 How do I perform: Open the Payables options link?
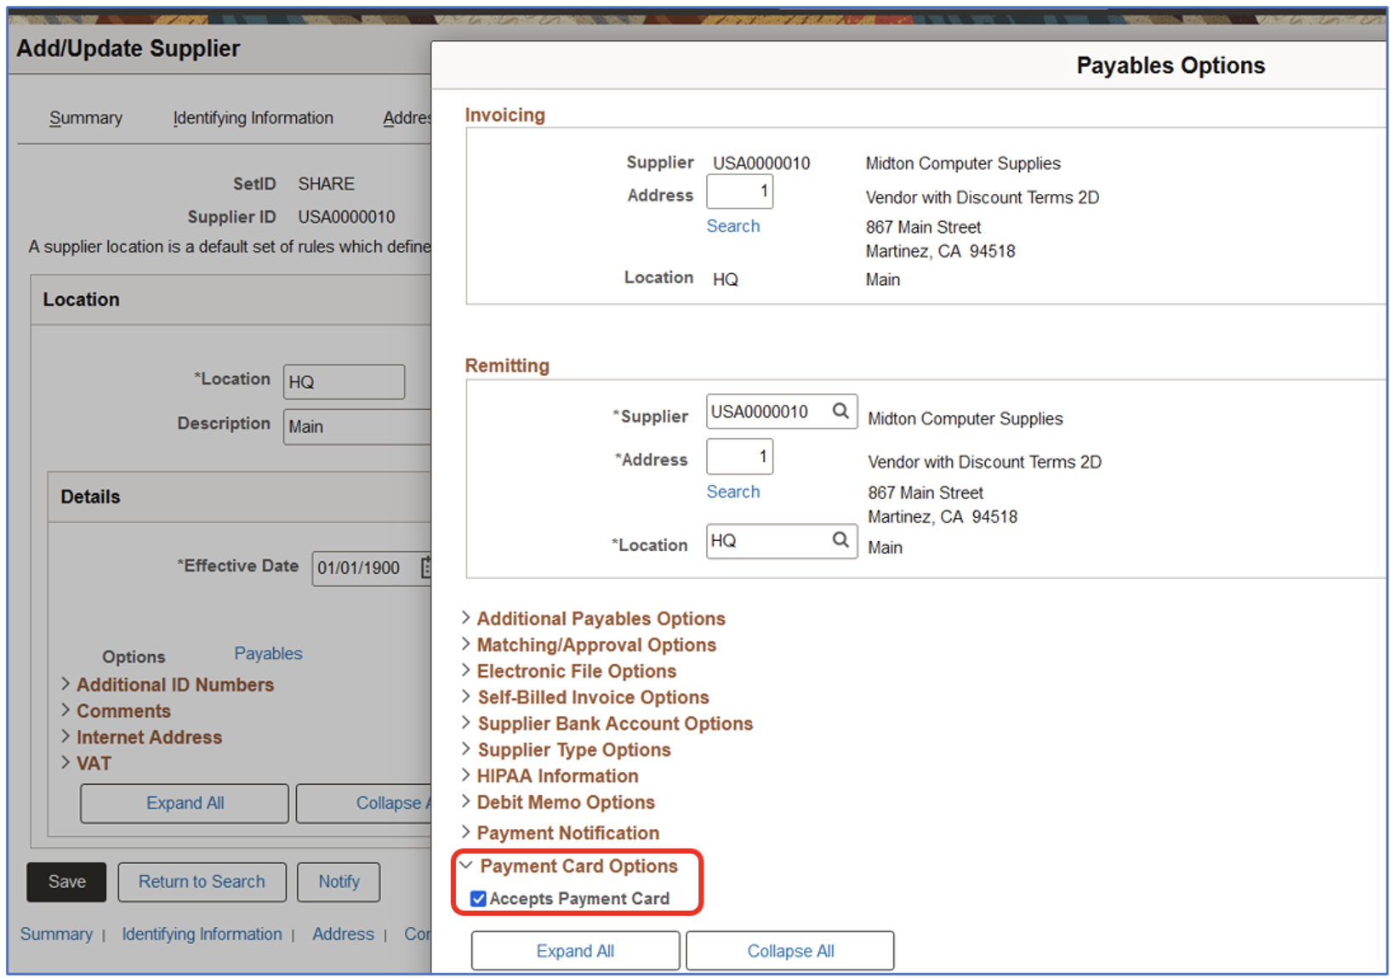pos(267,653)
